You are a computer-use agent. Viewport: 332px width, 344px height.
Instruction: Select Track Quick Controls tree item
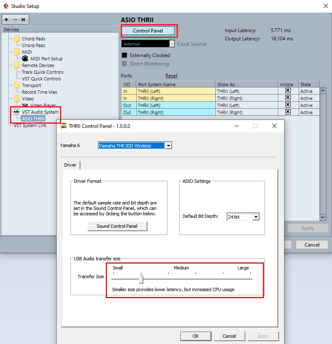(x=43, y=72)
